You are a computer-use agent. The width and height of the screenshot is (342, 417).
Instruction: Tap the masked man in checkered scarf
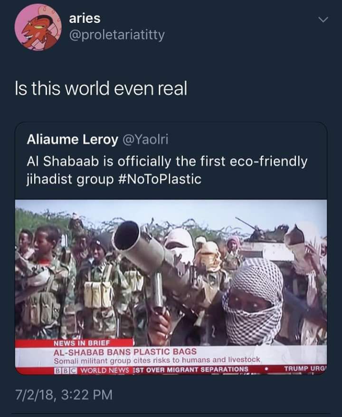[252, 302]
